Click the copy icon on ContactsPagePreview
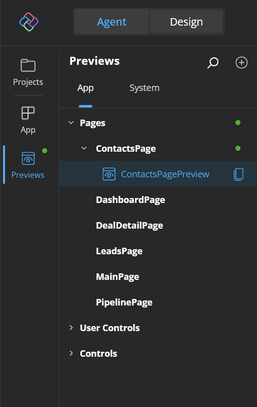The height and width of the screenshot is (407, 257). (x=238, y=174)
